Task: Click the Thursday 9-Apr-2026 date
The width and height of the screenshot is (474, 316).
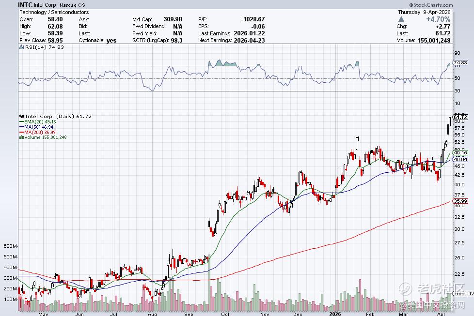Action: tap(424, 12)
